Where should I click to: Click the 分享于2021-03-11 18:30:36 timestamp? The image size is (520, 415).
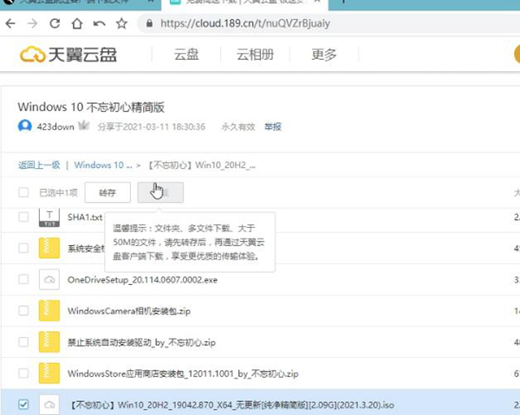click(151, 126)
